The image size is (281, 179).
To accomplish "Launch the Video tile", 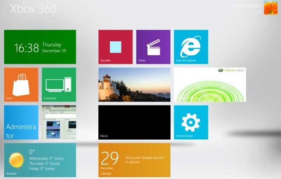I will (153, 47).
